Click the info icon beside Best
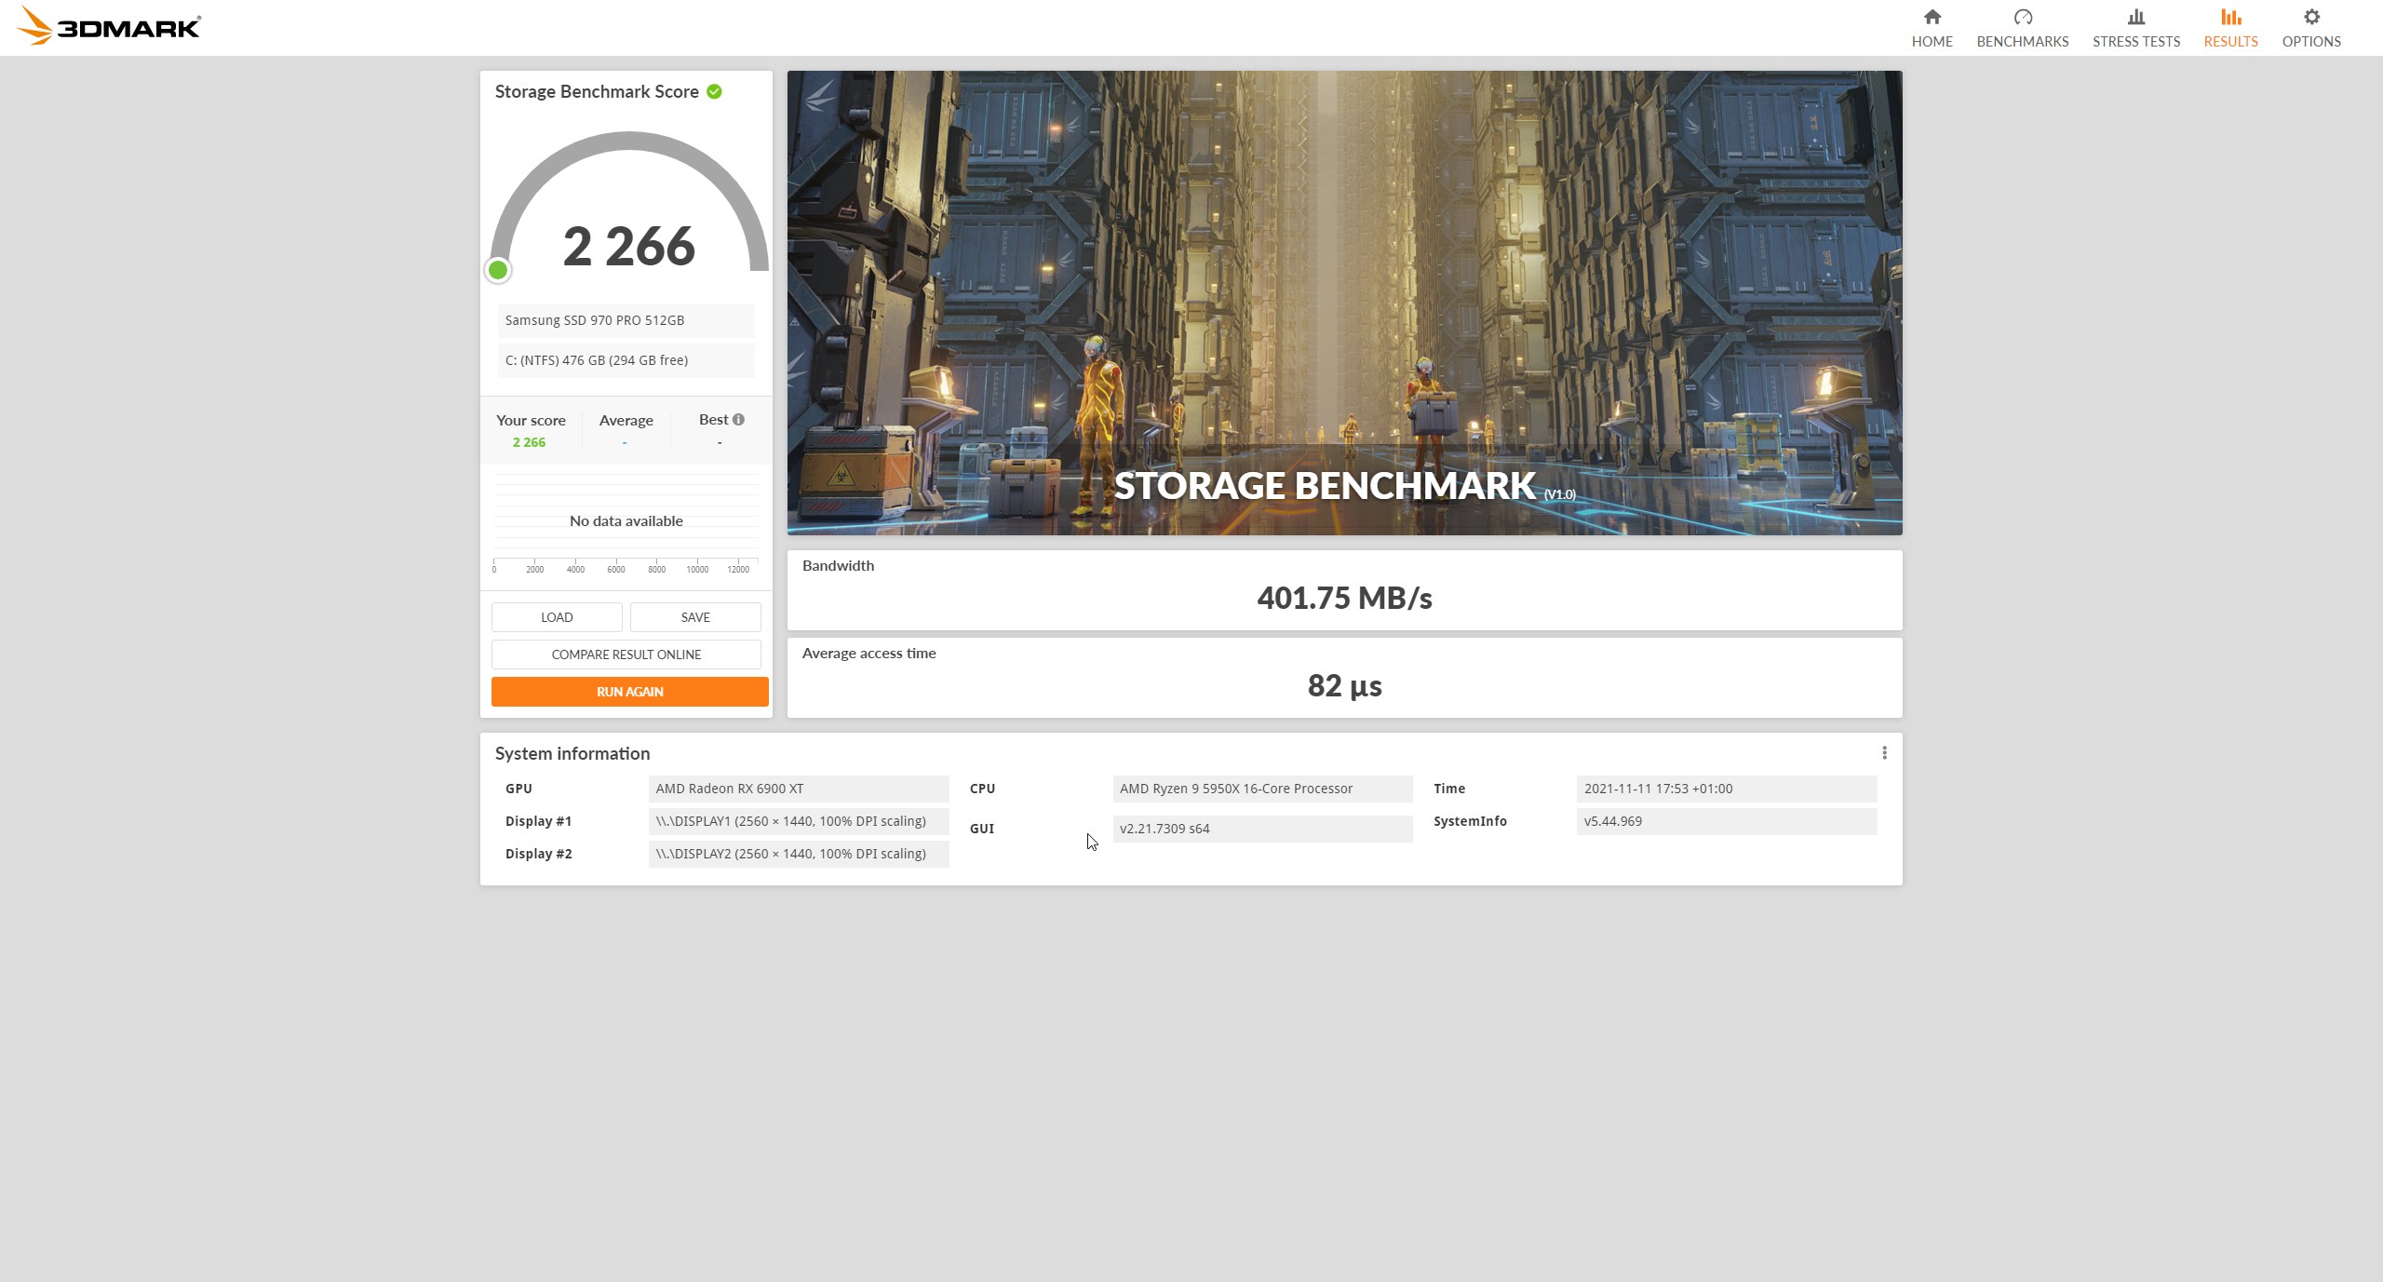 tap(738, 418)
